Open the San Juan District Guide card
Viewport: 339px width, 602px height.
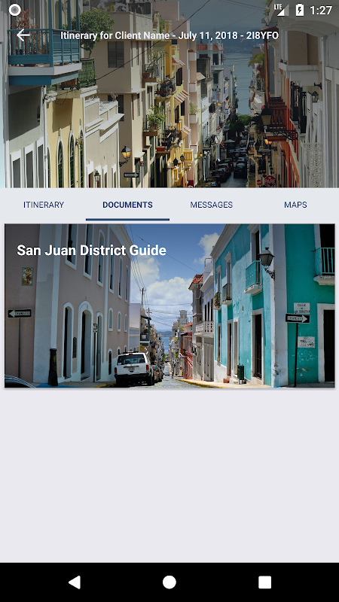[x=169, y=306]
